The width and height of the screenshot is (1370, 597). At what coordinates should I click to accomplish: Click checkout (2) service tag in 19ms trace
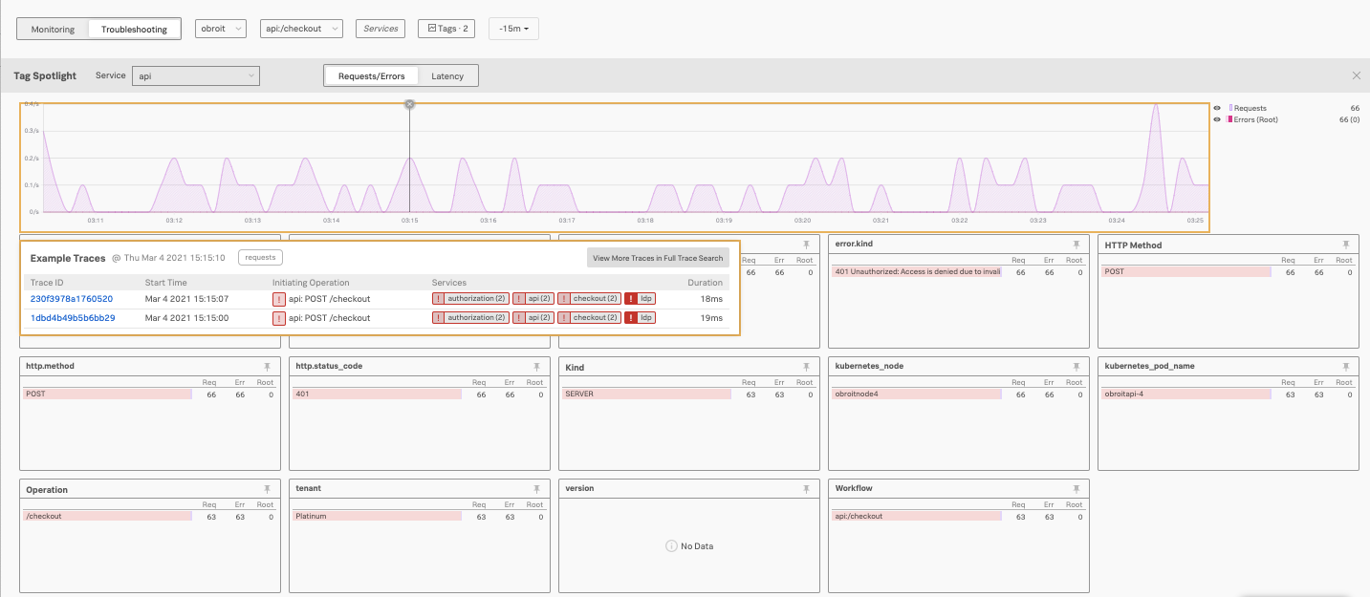point(590,317)
